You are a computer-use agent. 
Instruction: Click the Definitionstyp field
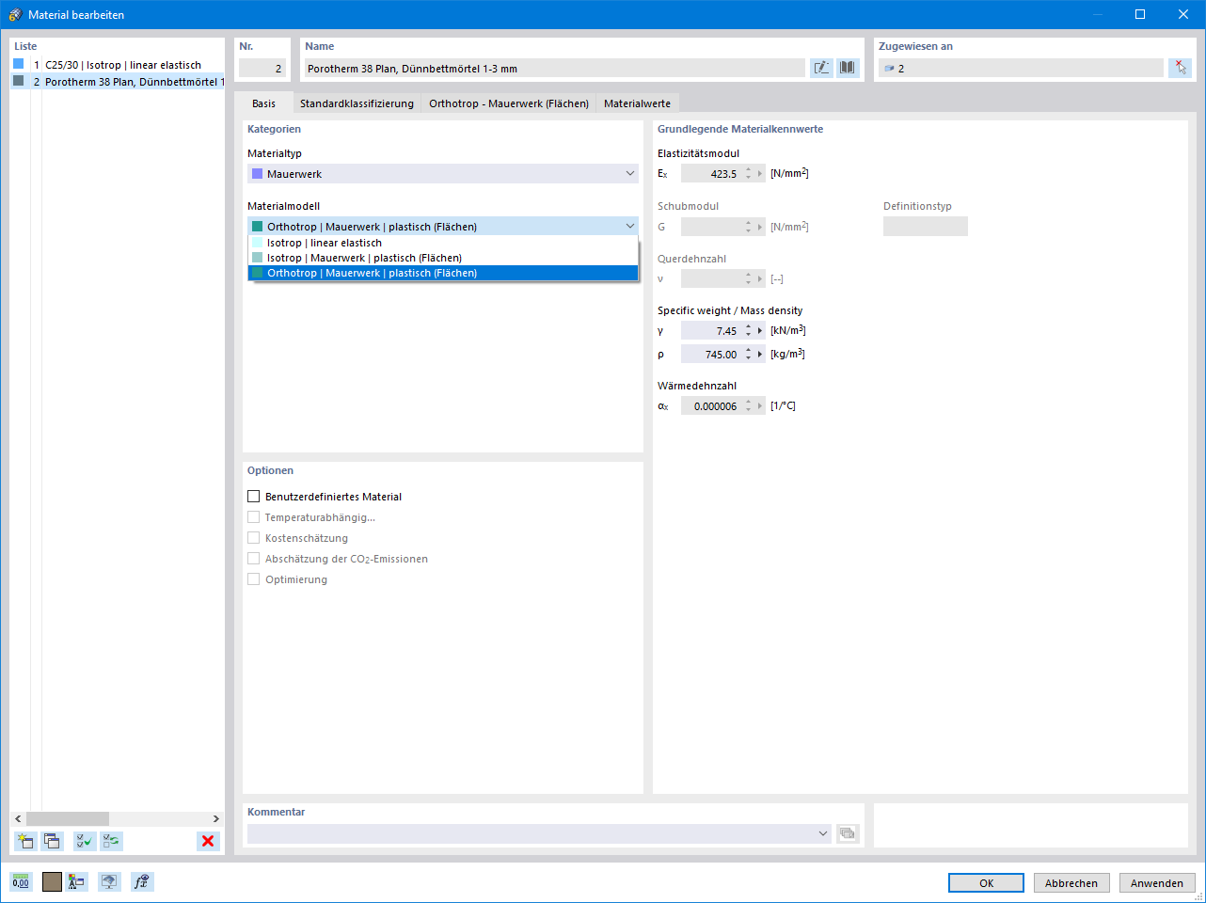[925, 227]
